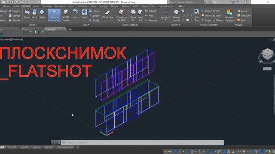Click the Extend surface tool

point(95,16)
